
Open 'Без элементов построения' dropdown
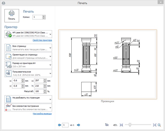tap(50, 108)
